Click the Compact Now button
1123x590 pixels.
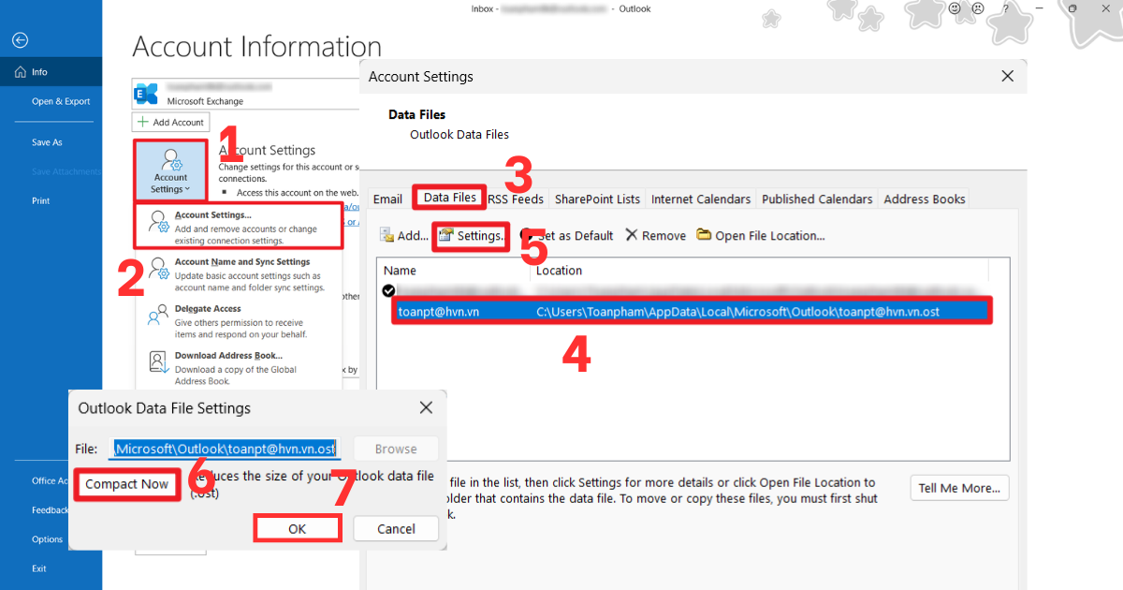(126, 484)
